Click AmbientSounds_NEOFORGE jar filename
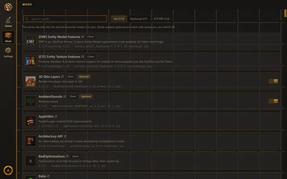 click(x=86, y=106)
